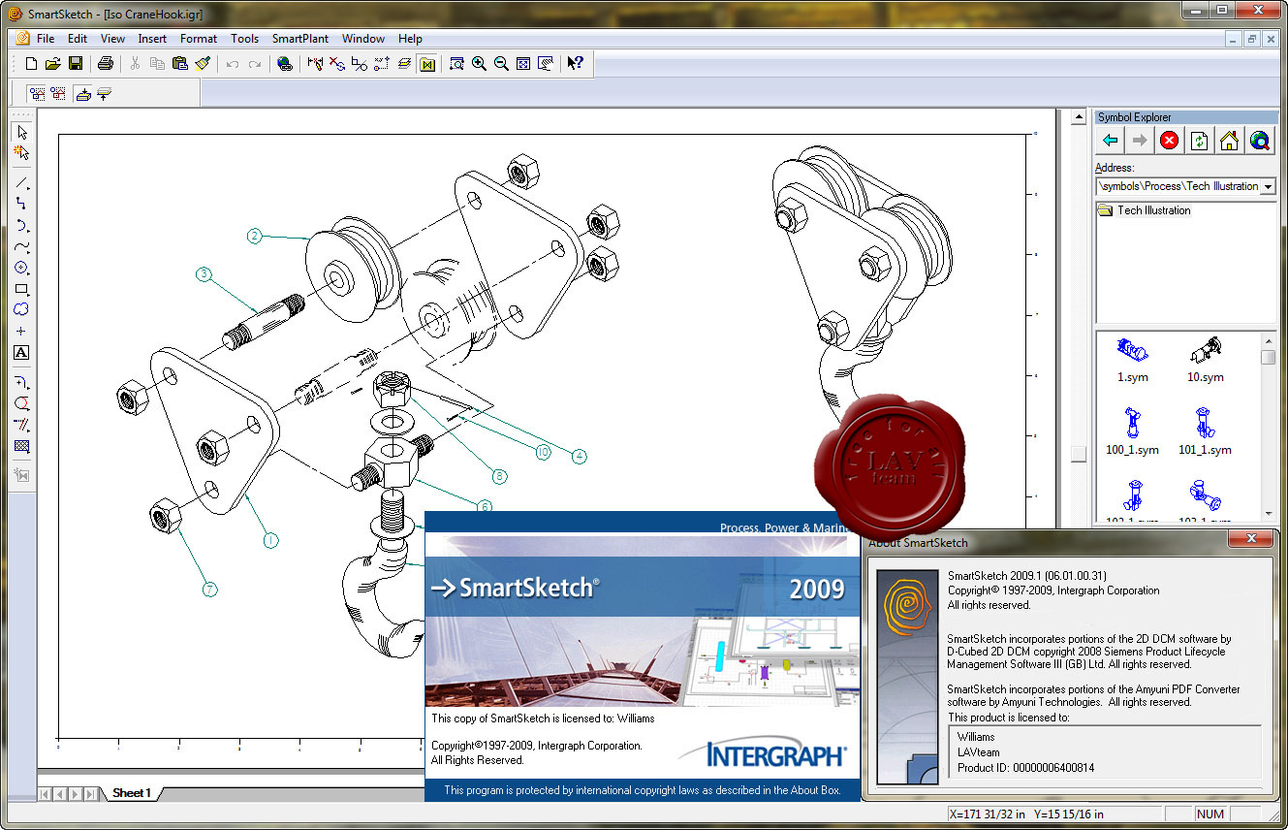Open the Tools menu
This screenshot has width=1288, height=830.
(x=245, y=39)
